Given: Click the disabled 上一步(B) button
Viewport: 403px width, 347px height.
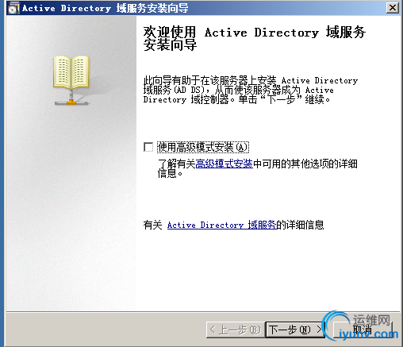Looking at the screenshot, I should click(235, 330).
